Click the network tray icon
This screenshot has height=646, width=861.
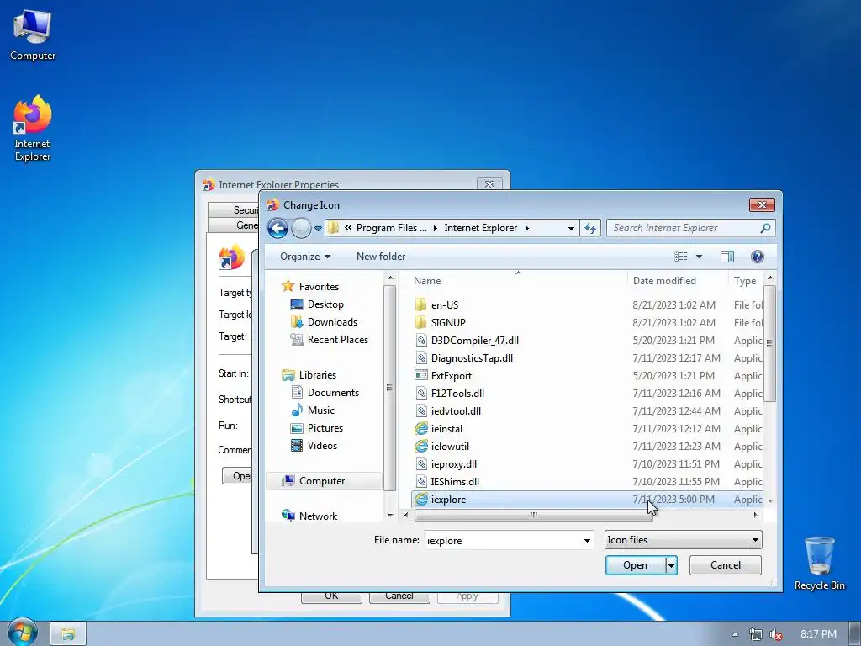tap(756, 634)
